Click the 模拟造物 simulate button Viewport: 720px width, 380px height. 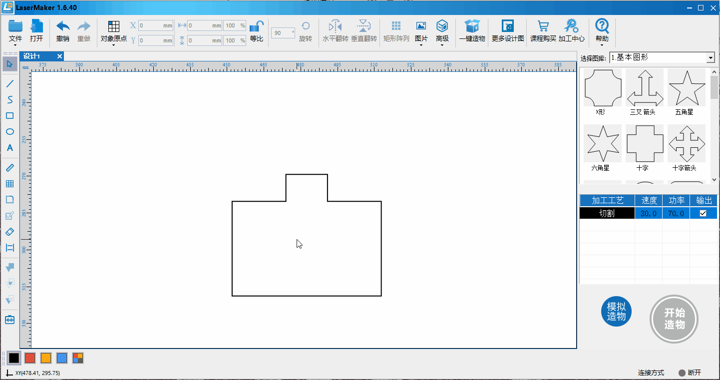(x=617, y=312)
